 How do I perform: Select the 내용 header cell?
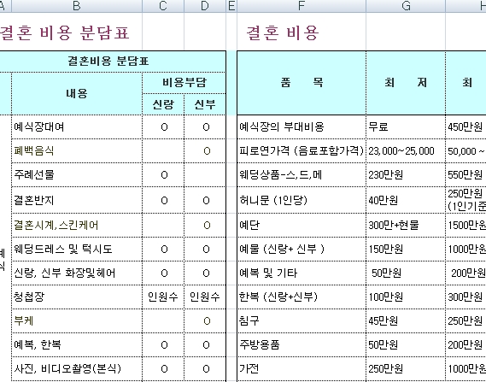click(x=77, y=94)
